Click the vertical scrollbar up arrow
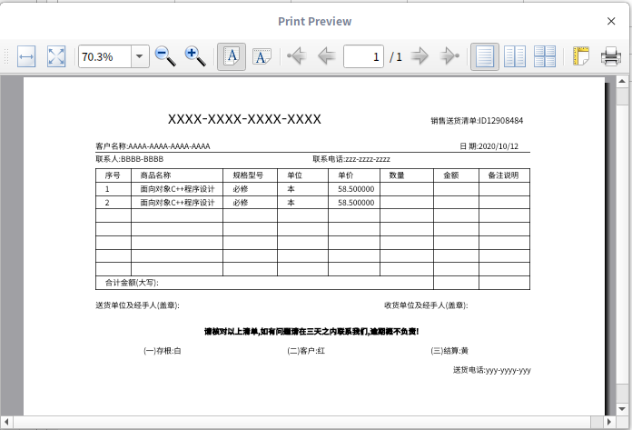 622,81
